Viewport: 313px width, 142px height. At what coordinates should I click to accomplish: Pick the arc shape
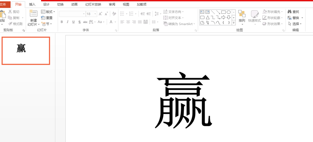click(x=213, y=22)
